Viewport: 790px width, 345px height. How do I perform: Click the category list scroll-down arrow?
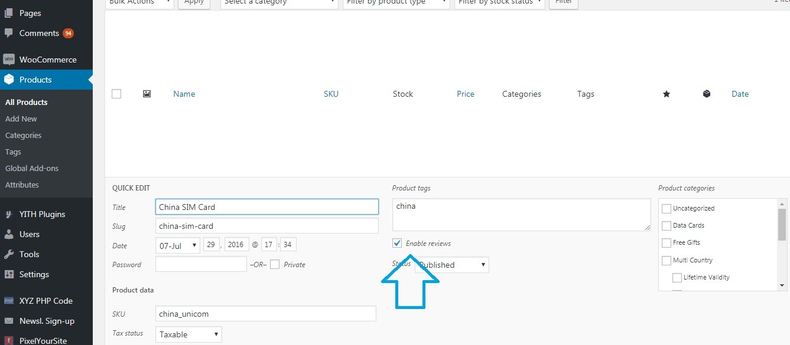pos(782,286)
